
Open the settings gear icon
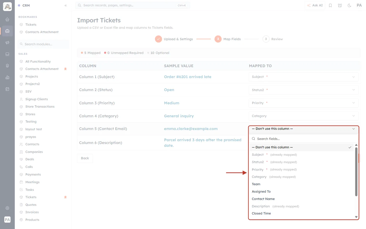click(7, 208)
